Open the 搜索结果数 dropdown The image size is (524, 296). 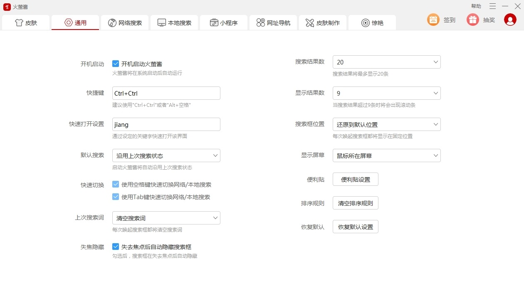[386, 62]
